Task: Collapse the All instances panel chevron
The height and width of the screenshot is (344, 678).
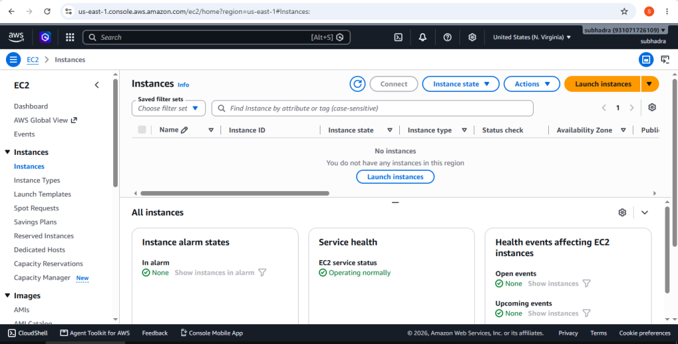Action: pyautogui.click(x=645, y=212)
